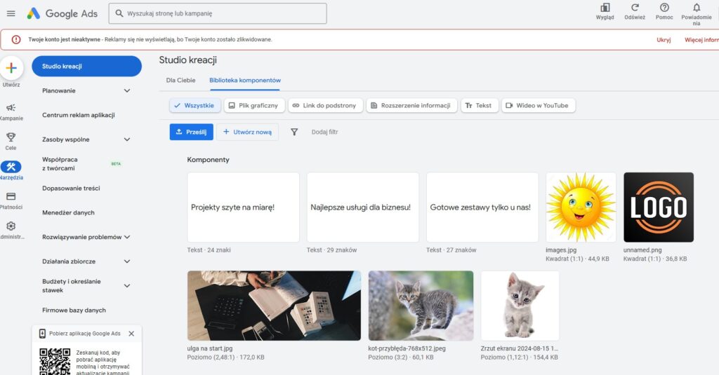Filter by Rozszerzenie informacji chip

411,105
